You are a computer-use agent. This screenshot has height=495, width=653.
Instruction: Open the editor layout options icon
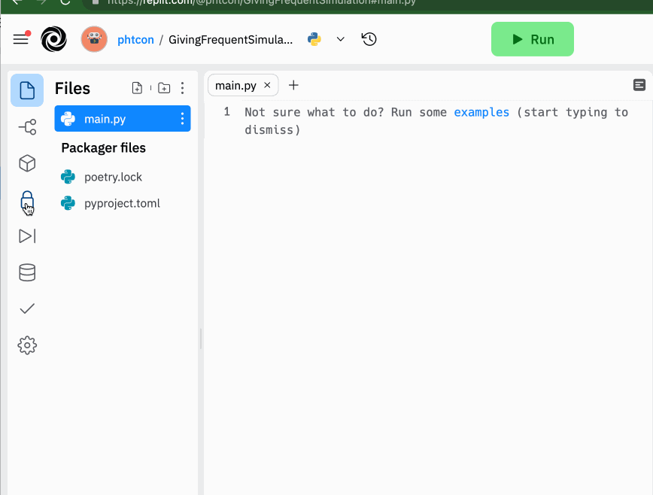(639, 85)
